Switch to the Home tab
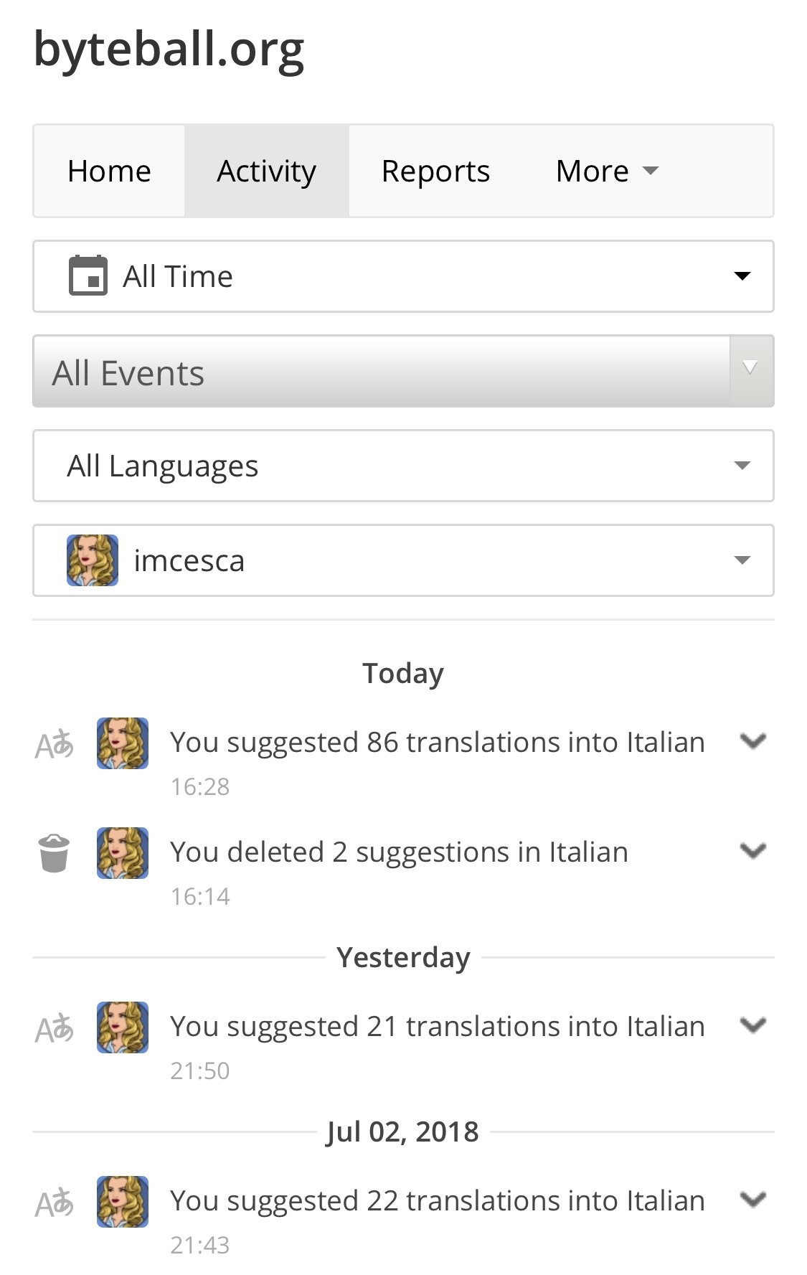Viewport: 807px width, 1275px height. click(x=110, y=171)
